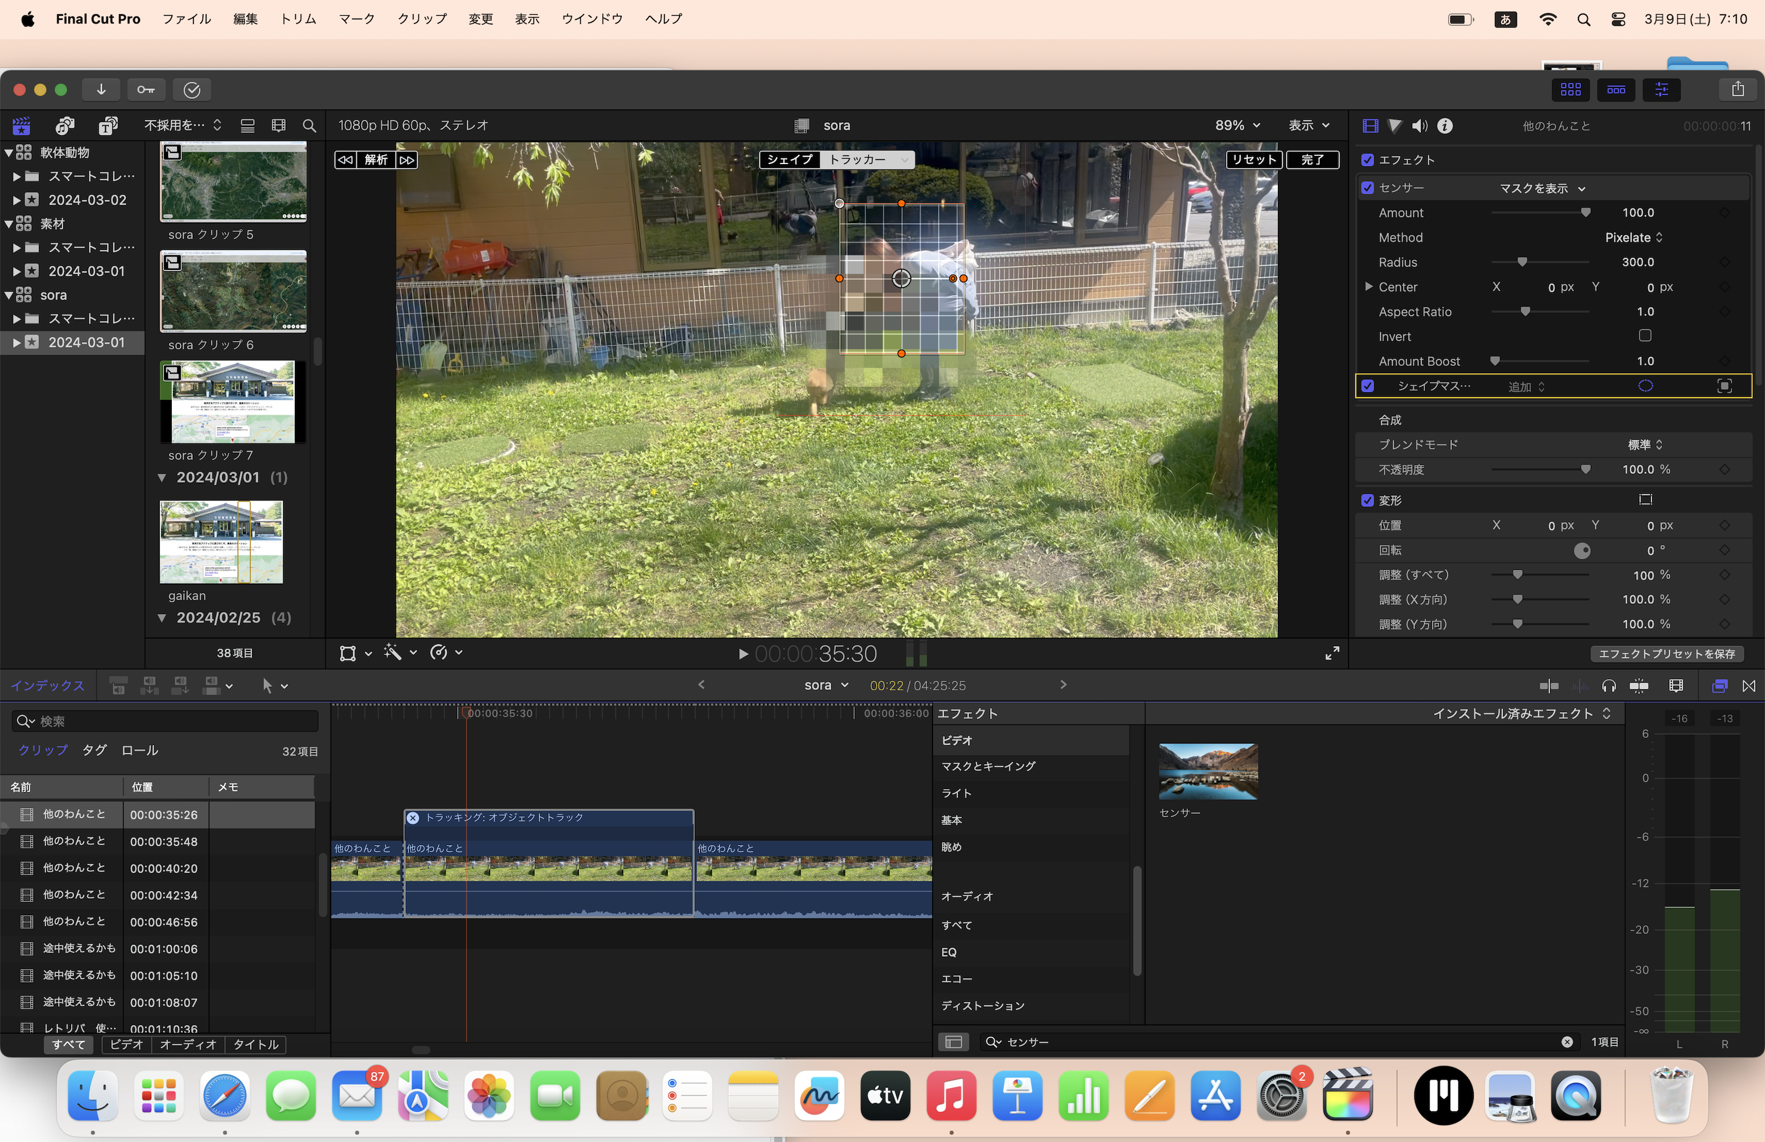Uncheck the 変形 transform checkbox
1765x1142 pixels.
pos(1367,500)
